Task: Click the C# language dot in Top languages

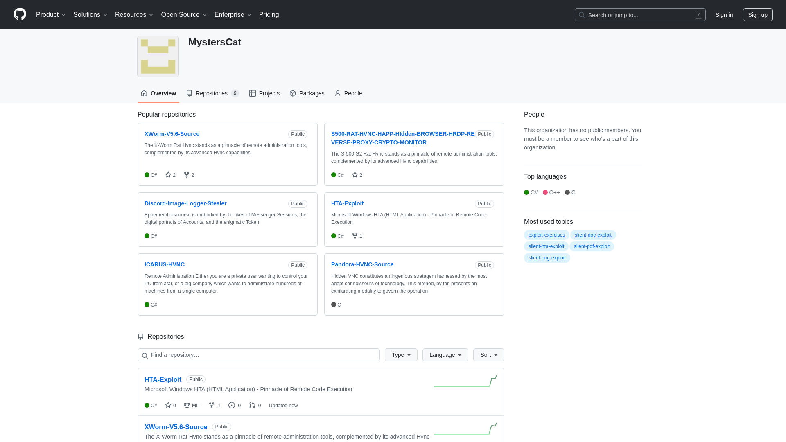Action: 526,192
